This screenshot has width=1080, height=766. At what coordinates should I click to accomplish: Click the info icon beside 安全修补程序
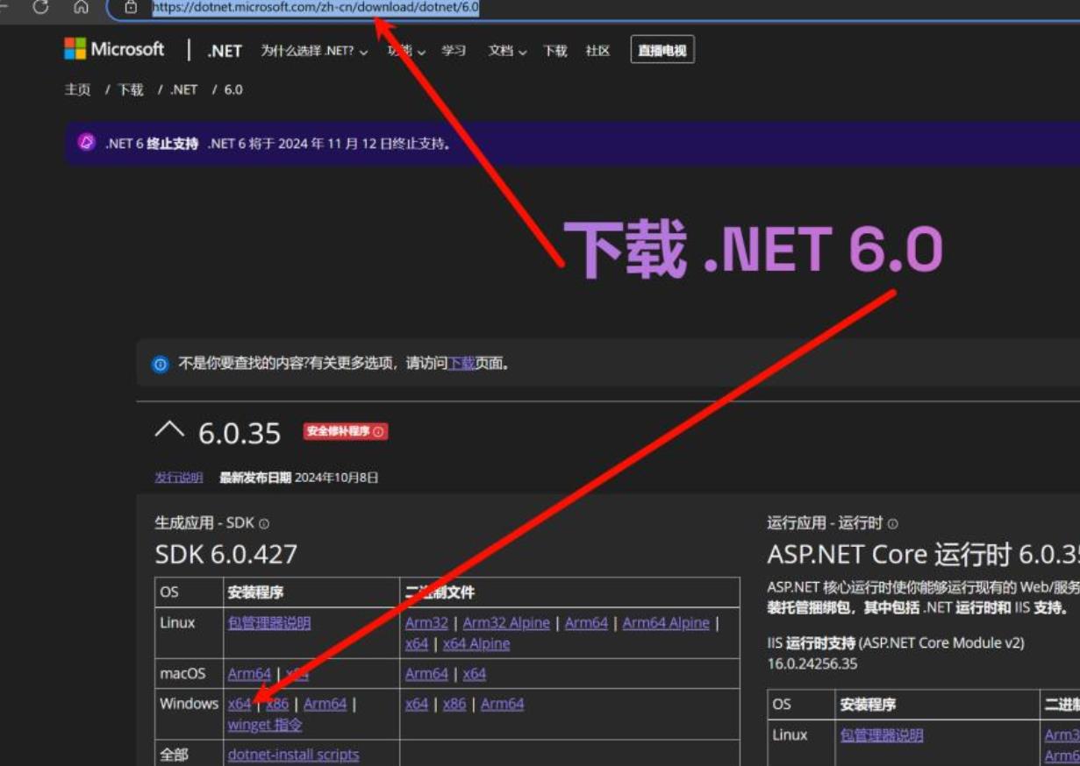(378, 432)
